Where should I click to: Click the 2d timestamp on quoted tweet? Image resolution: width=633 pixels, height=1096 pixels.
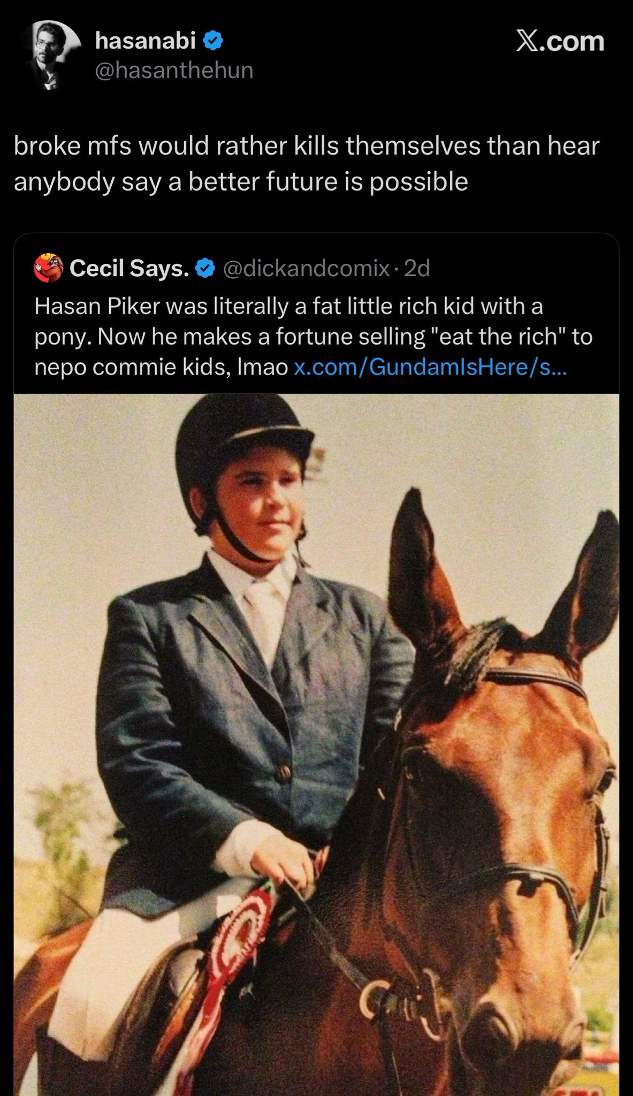tap(417, 268)
